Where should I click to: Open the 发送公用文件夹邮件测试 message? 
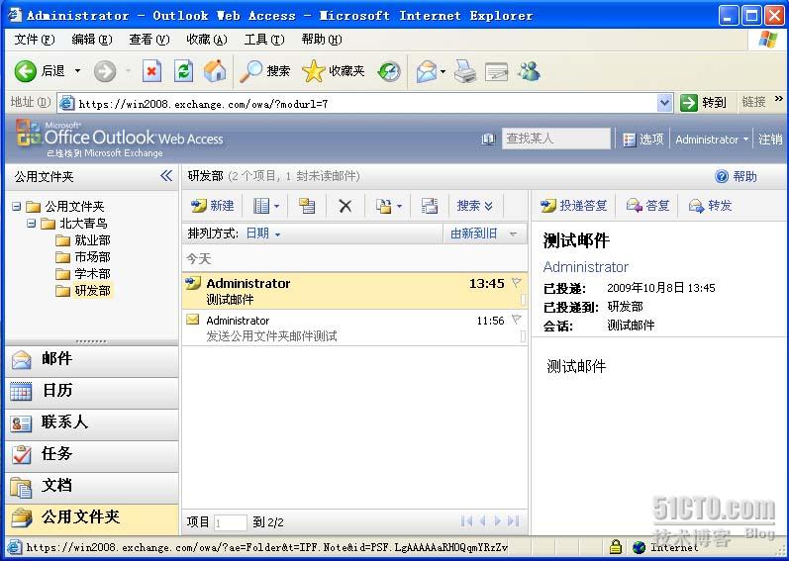click(354, 327)
